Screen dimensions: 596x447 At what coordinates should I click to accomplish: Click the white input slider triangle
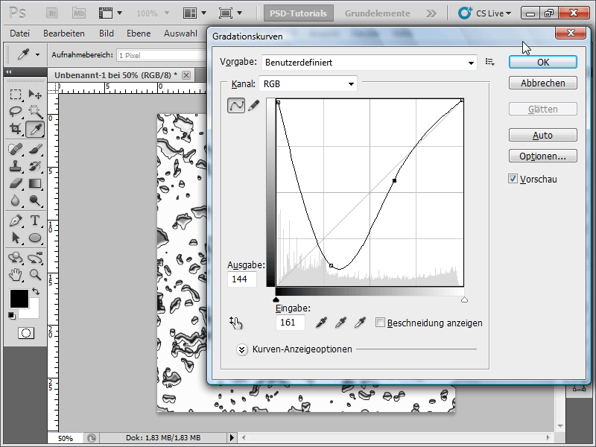[464, 300]
